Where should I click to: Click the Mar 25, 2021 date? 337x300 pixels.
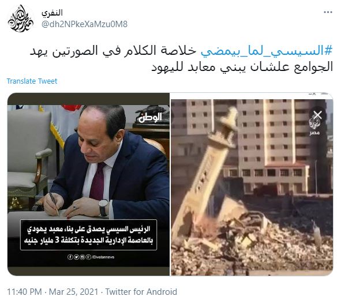73,292
